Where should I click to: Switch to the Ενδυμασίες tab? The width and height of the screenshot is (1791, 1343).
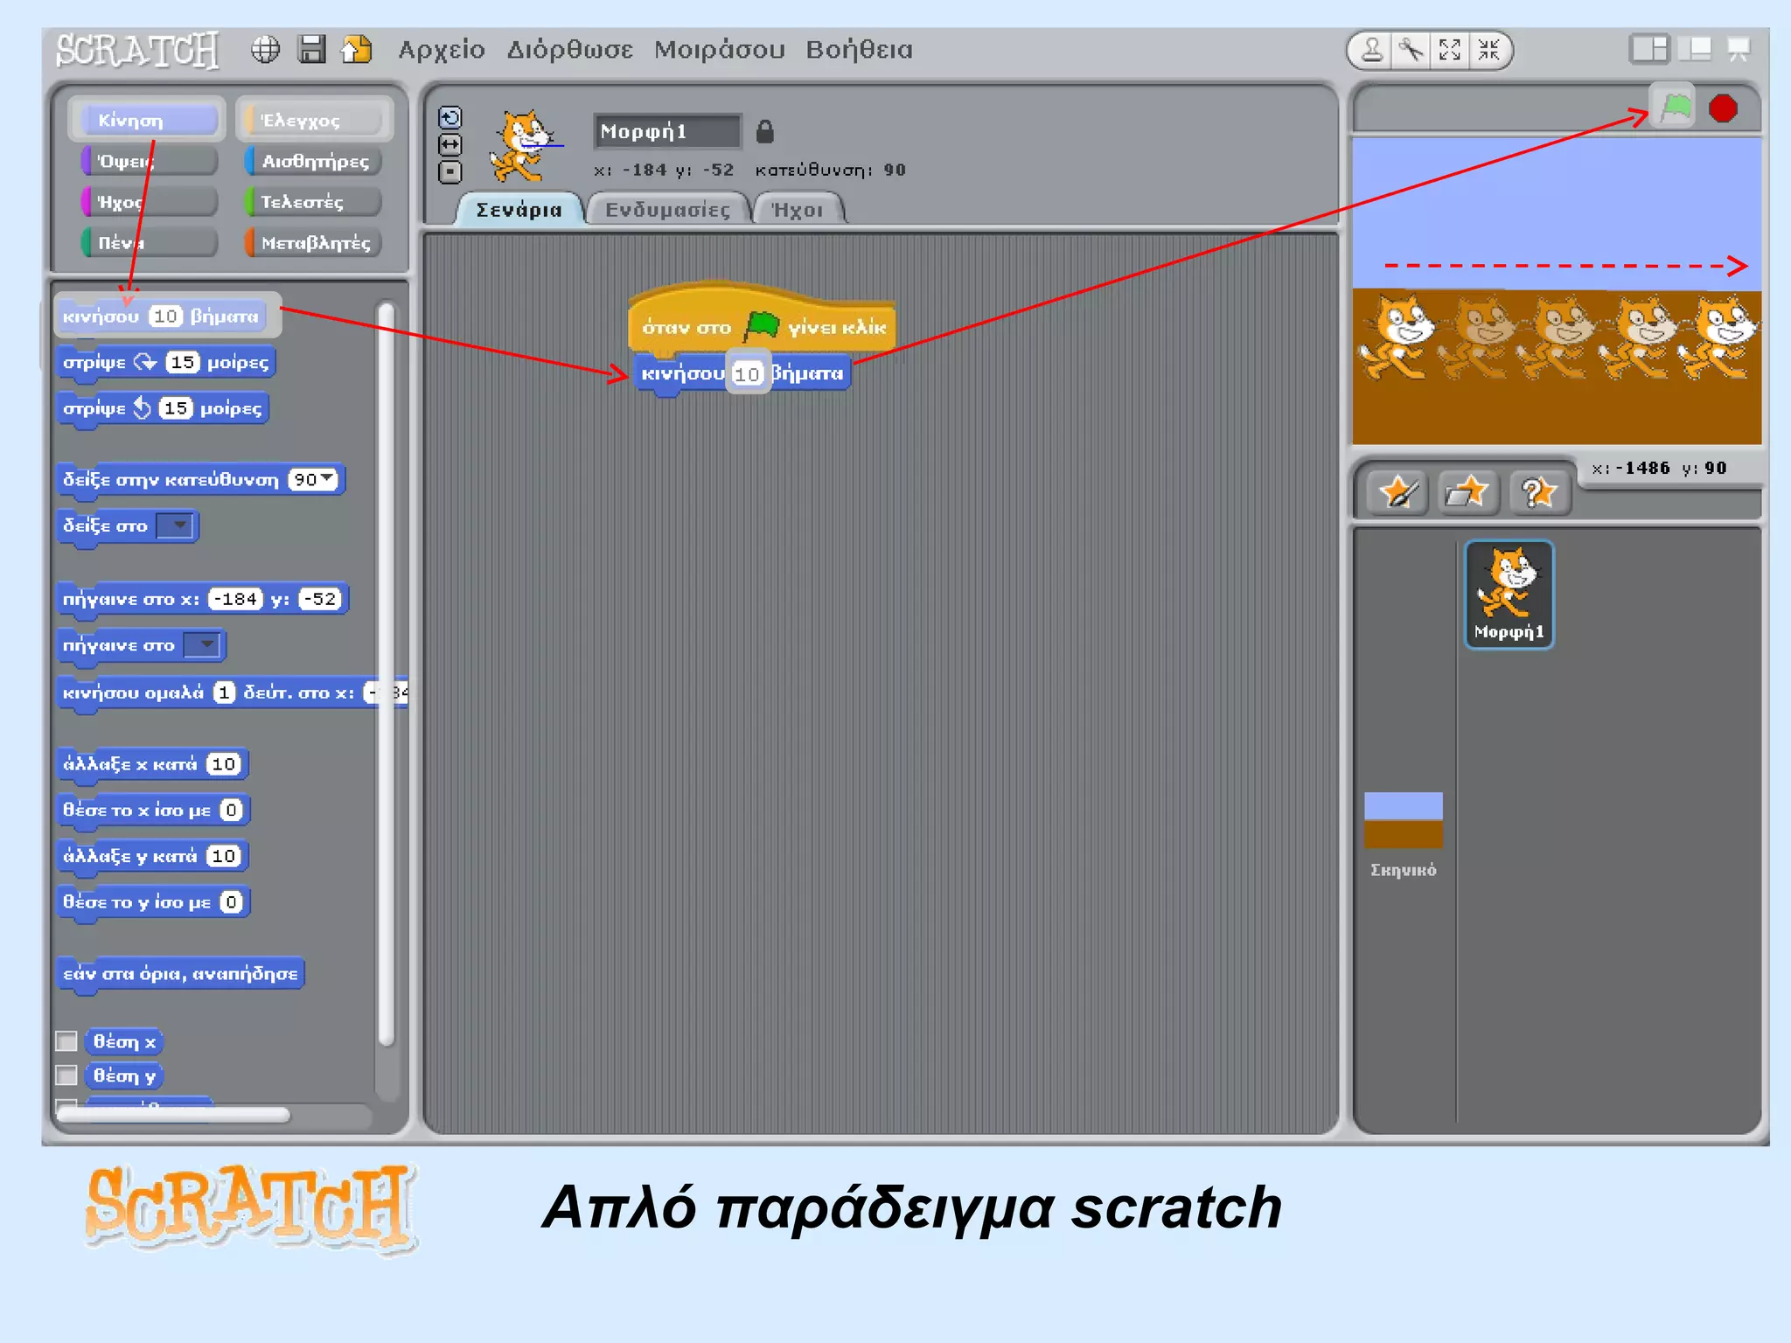click(x=667, y=209)
